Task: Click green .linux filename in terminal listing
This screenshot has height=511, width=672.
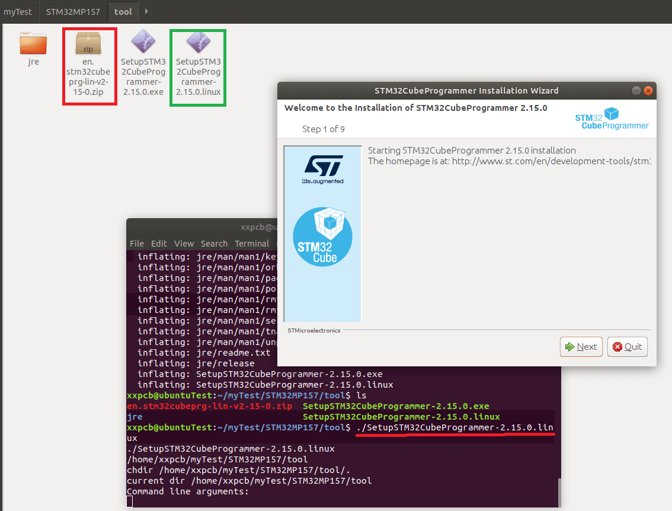Action: click(401, 417)
